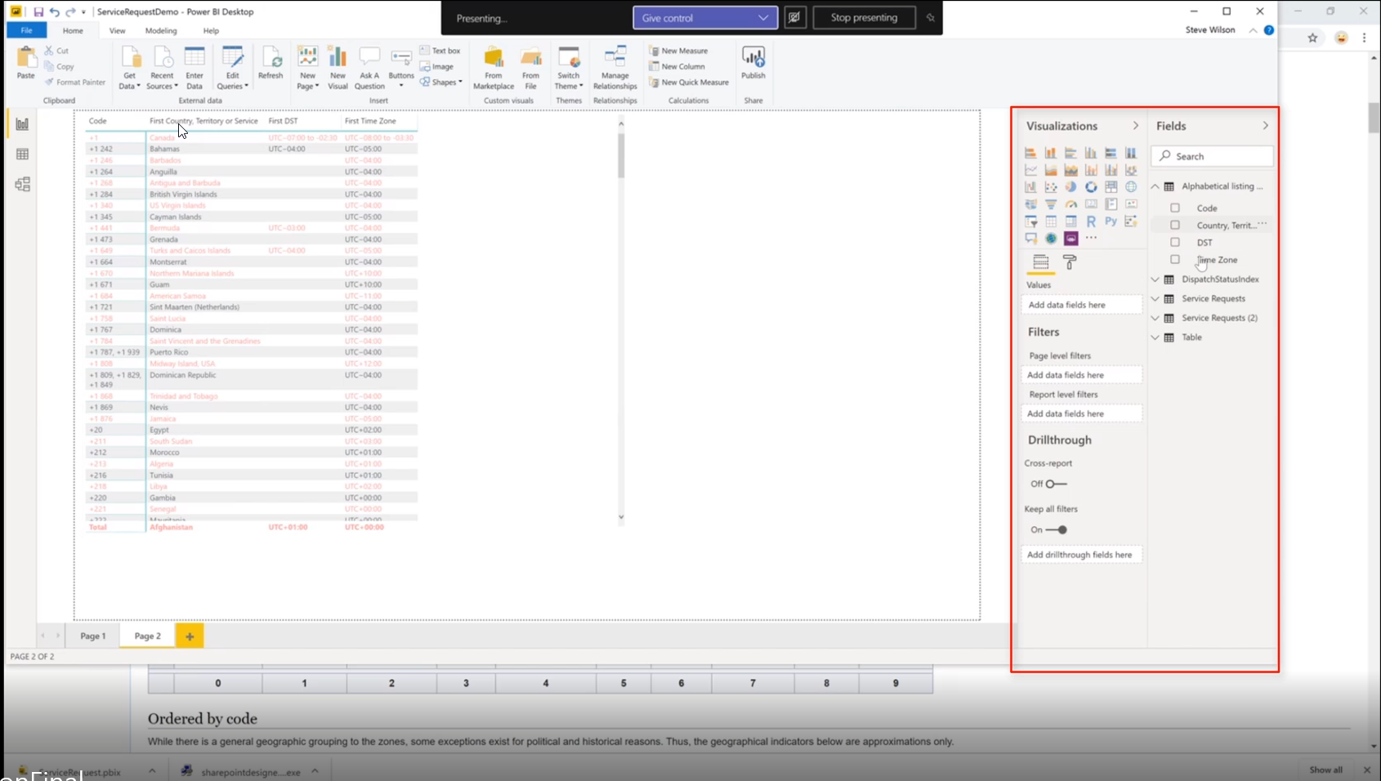Select the Q&A visual icon
Viewport: 1381px width, 781px height.
coord(1030,239)
